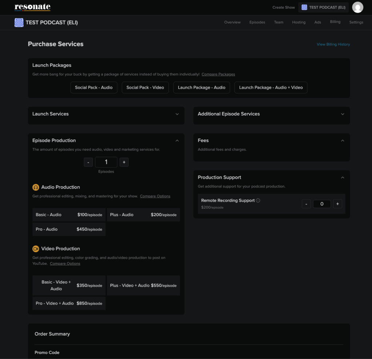
Task: Collapse the Production Support section
Action: [x=342, y=178]
